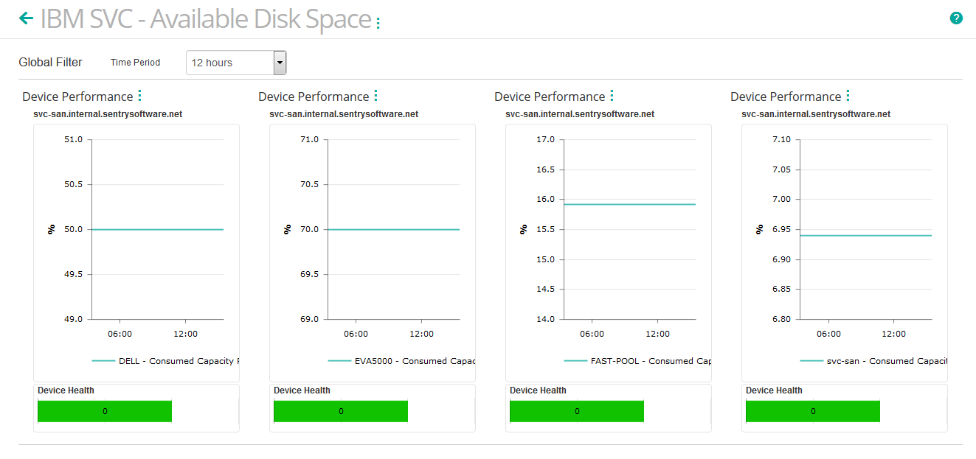976x459 pixels.
Task: Open the kebab menu on the FAST-POOL Device Performance panel
Action: 612,96
